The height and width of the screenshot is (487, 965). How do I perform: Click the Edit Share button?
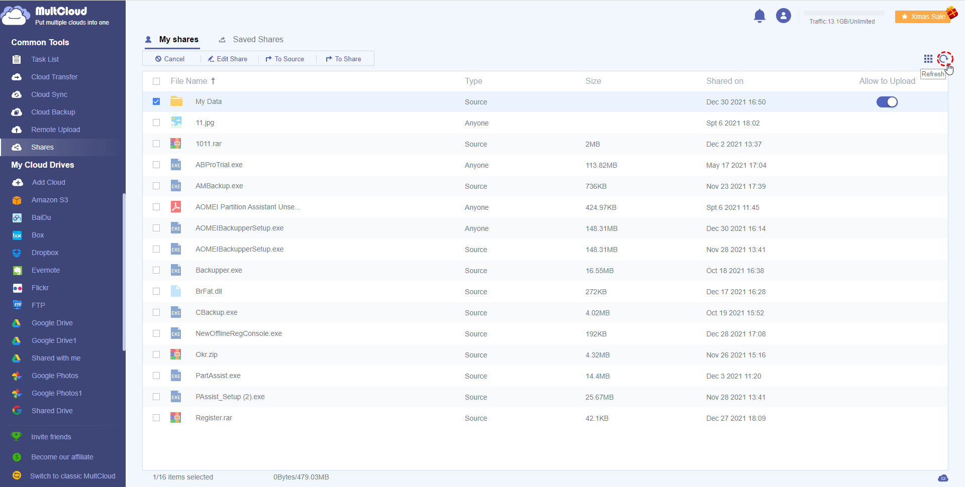(x=228, y=59)
